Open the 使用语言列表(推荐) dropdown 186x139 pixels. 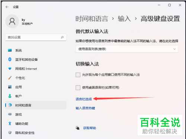[x=127, y=49]
